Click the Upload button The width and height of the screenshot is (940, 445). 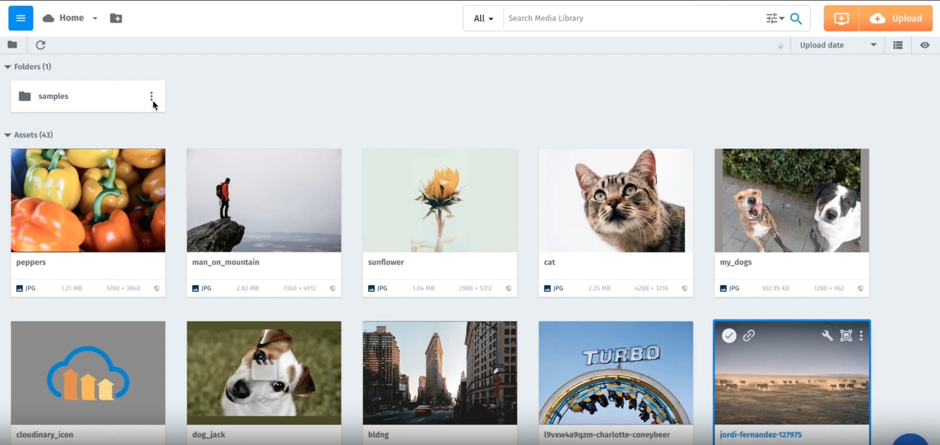(x=896, y=18)
